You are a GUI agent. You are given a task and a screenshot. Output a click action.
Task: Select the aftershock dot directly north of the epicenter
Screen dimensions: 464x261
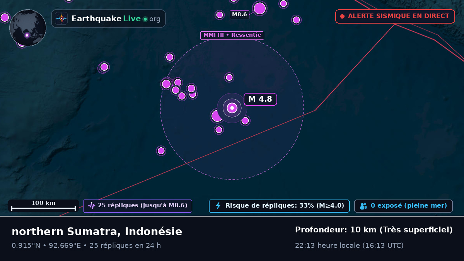pyautogui.click(x=229, y=77)
